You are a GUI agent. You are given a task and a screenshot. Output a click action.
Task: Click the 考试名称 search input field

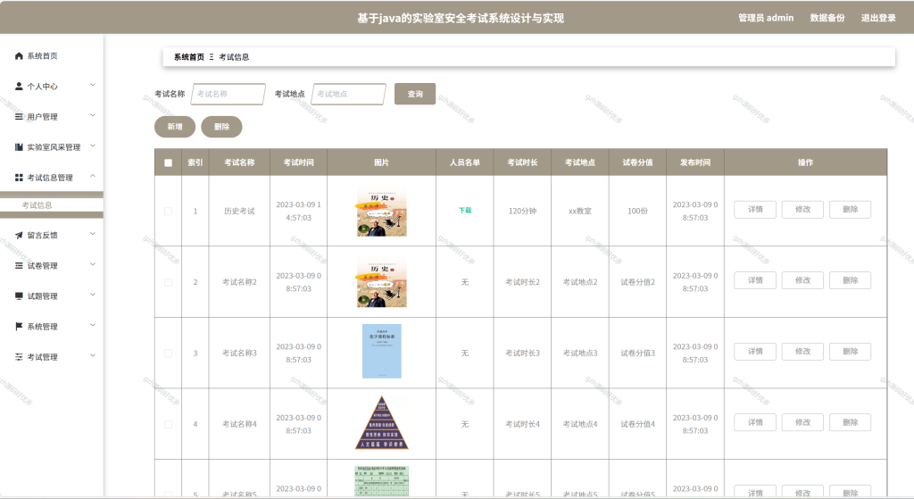point(228,94)
